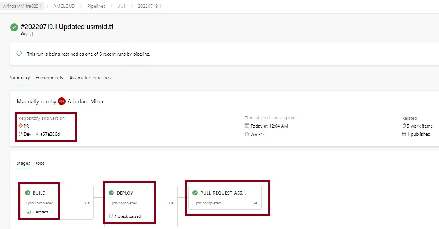Screen dimensions: 439x229
Task: Switch to the Environments tab
Action: click(49, 78)
